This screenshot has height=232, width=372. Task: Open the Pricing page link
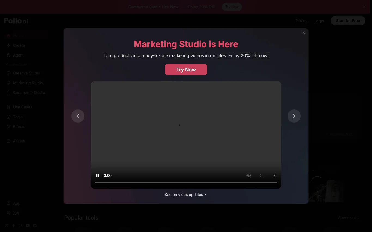(x=301, y=21)
